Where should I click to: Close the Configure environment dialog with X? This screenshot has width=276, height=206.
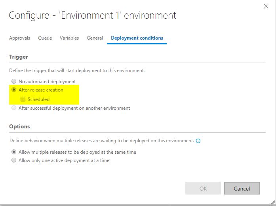(x=266, y=6)
